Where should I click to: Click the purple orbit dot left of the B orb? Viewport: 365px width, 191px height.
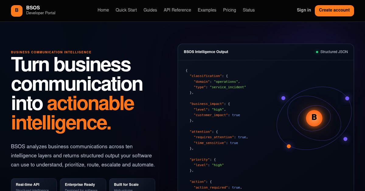coord(283,98)
